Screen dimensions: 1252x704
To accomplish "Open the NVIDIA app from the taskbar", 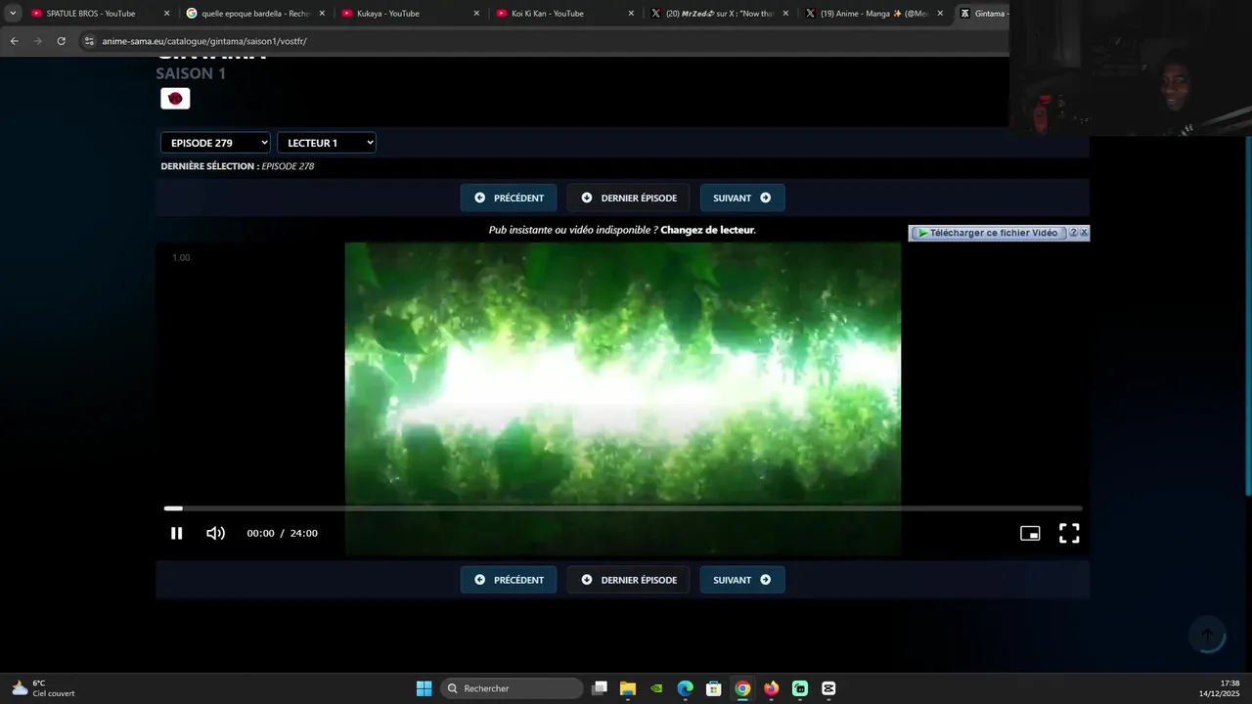I will [x=656, y=688].
